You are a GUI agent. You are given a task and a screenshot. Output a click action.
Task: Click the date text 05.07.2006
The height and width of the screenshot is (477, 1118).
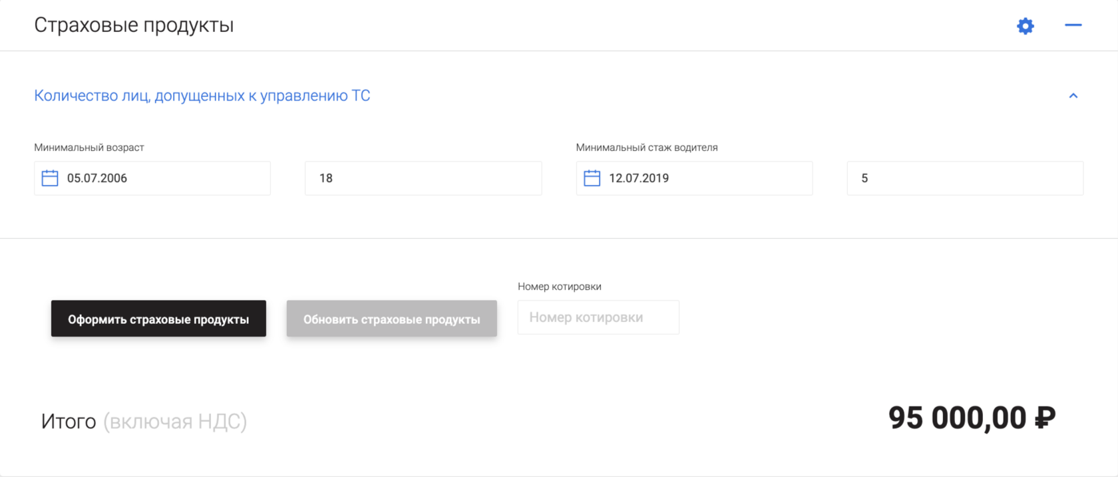click(x=97, y=178)
